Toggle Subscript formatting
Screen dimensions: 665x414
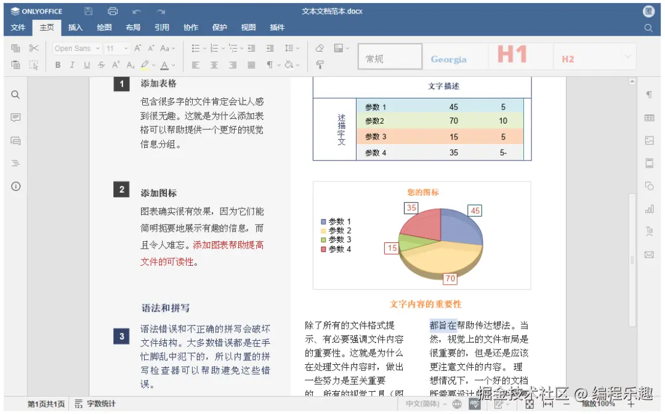(x=131, y=65)
